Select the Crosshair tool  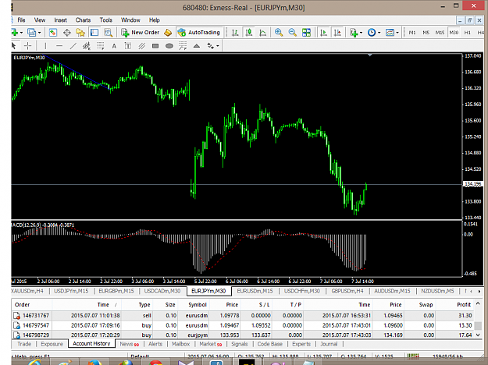click(27, 46)
